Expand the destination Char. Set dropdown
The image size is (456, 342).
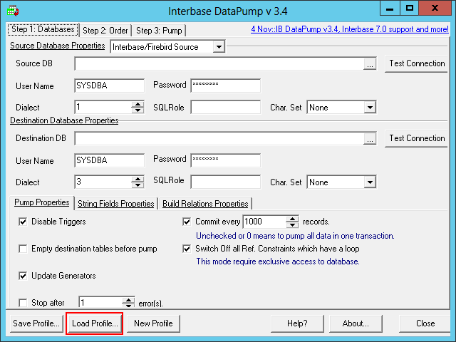[369, 182]
